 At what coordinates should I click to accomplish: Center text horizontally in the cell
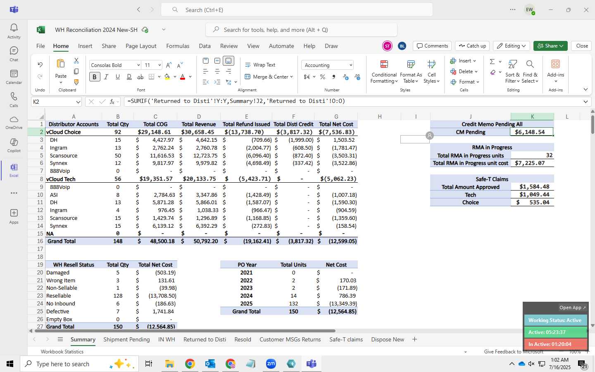click(x=217, y=72)
